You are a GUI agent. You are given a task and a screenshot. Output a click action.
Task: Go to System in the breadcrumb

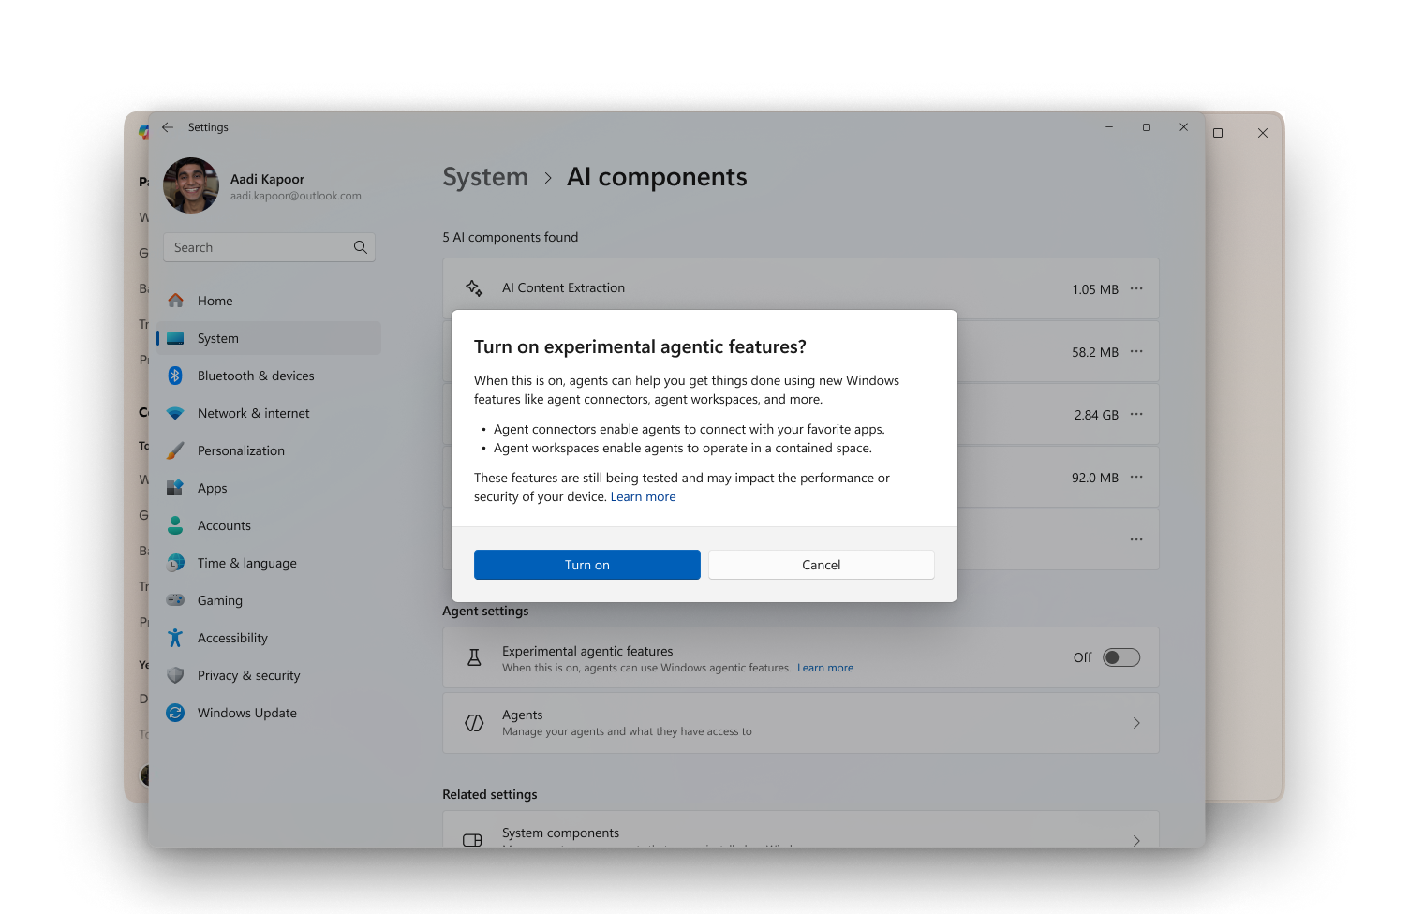(x=485, y=177)
